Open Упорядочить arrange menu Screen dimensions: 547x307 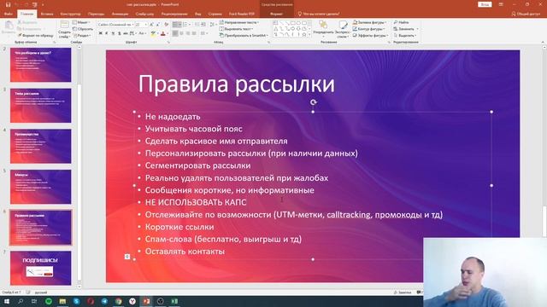(x=323, y=28)
